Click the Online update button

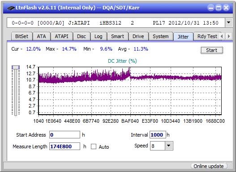tap(209, 166)
